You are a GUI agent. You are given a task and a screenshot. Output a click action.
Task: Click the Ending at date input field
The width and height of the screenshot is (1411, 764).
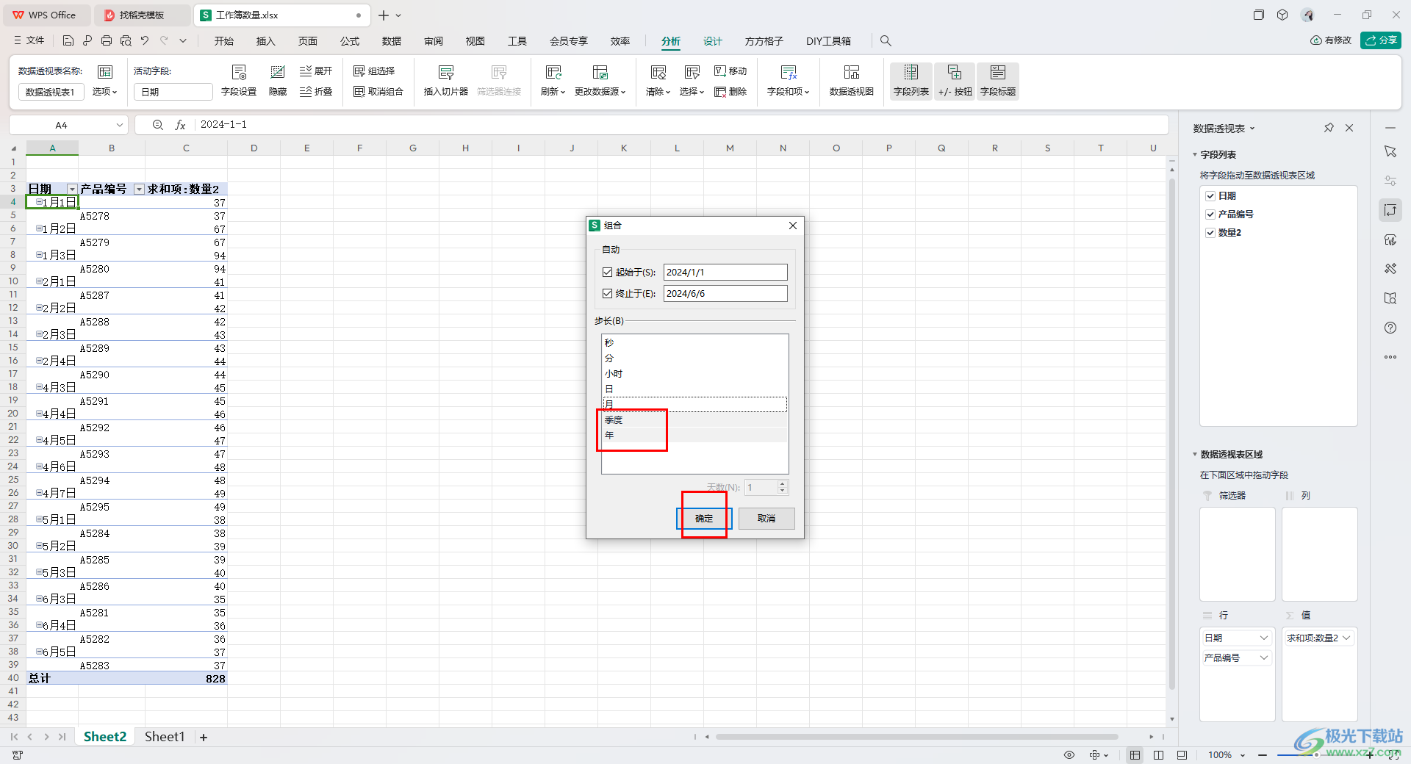(x=725, y=293)
